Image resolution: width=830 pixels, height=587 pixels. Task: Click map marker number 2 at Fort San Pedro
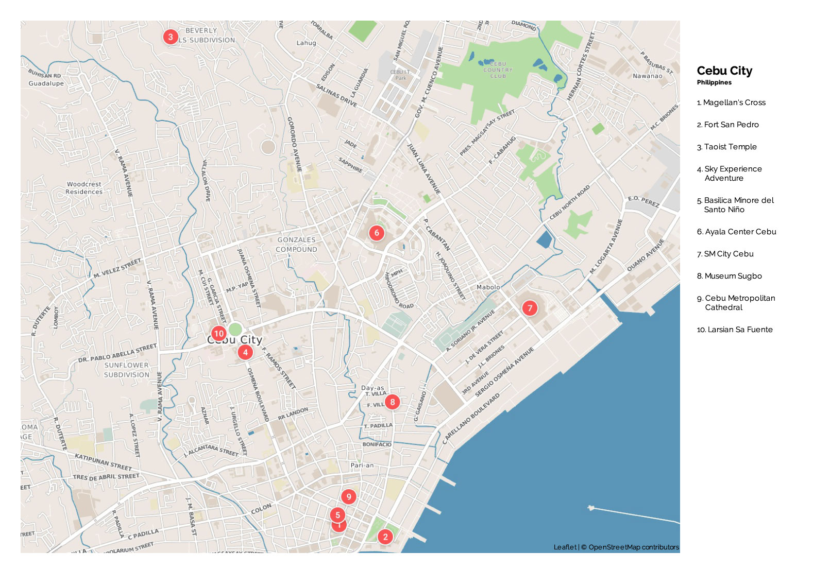point(385,537)
